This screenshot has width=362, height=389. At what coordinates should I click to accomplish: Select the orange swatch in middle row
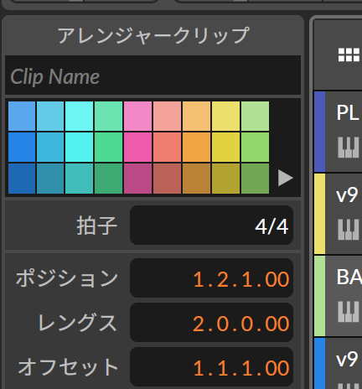click(196, 147)
